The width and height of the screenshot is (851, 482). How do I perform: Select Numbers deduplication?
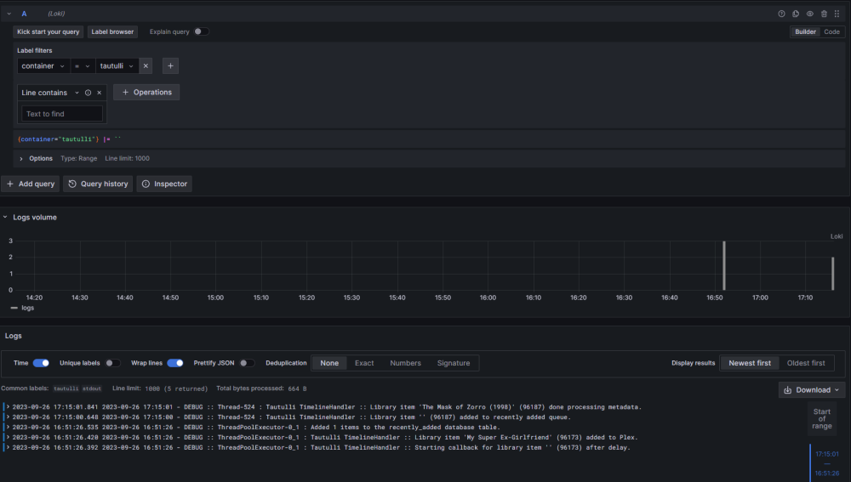[405, 363]
